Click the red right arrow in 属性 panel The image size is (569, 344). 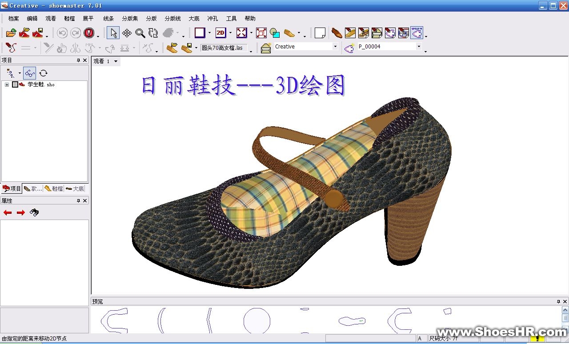(x=21, y=213)
